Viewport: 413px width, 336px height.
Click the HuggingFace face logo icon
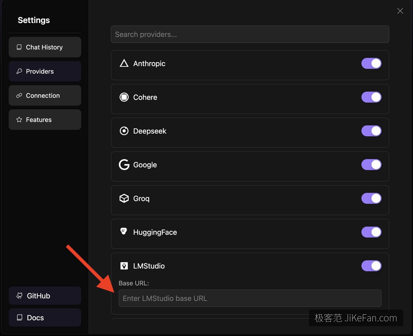124,231
